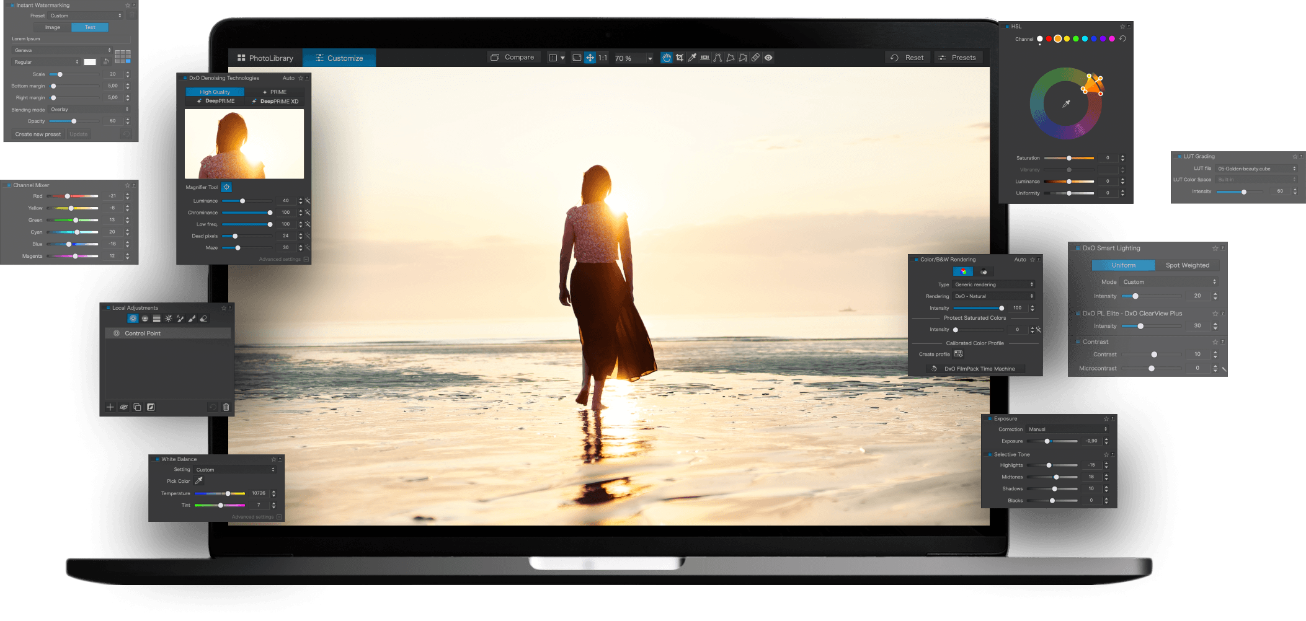Select the Crop tool in the toolbar
The width and height of the screenshot is (1306, 621).
click(680, 58)
